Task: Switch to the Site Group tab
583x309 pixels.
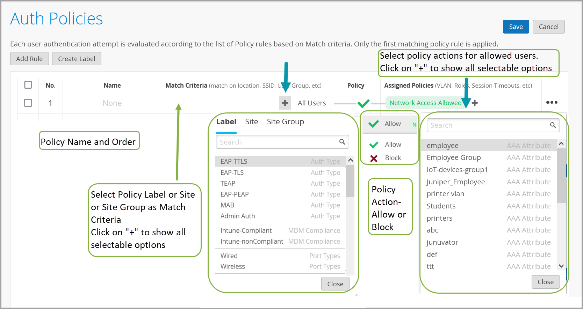Action: 285,122
